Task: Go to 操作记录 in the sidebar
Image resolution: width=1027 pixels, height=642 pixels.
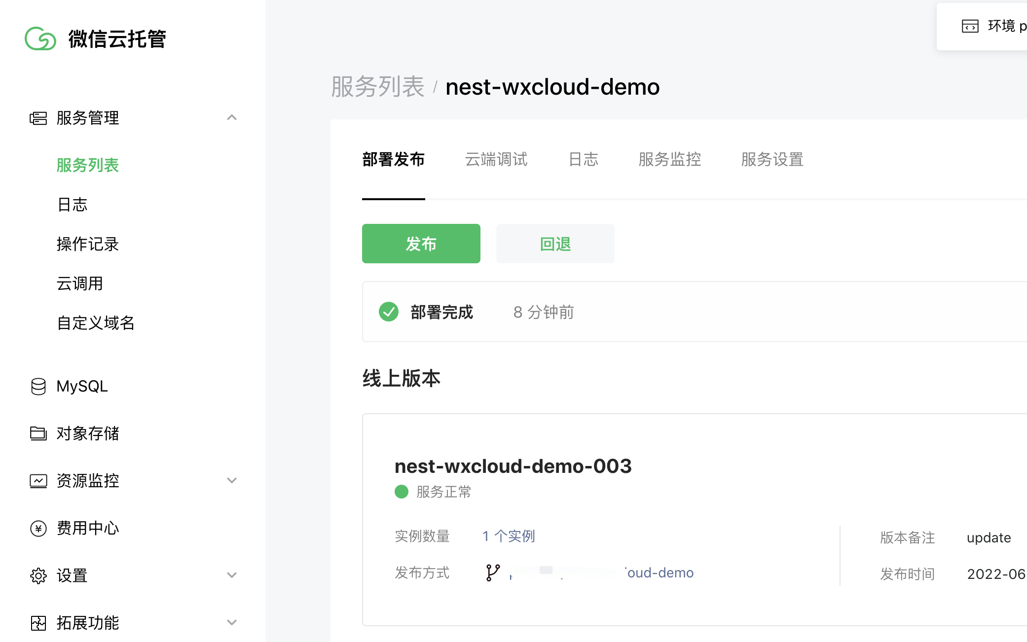Action: point(88,244)
